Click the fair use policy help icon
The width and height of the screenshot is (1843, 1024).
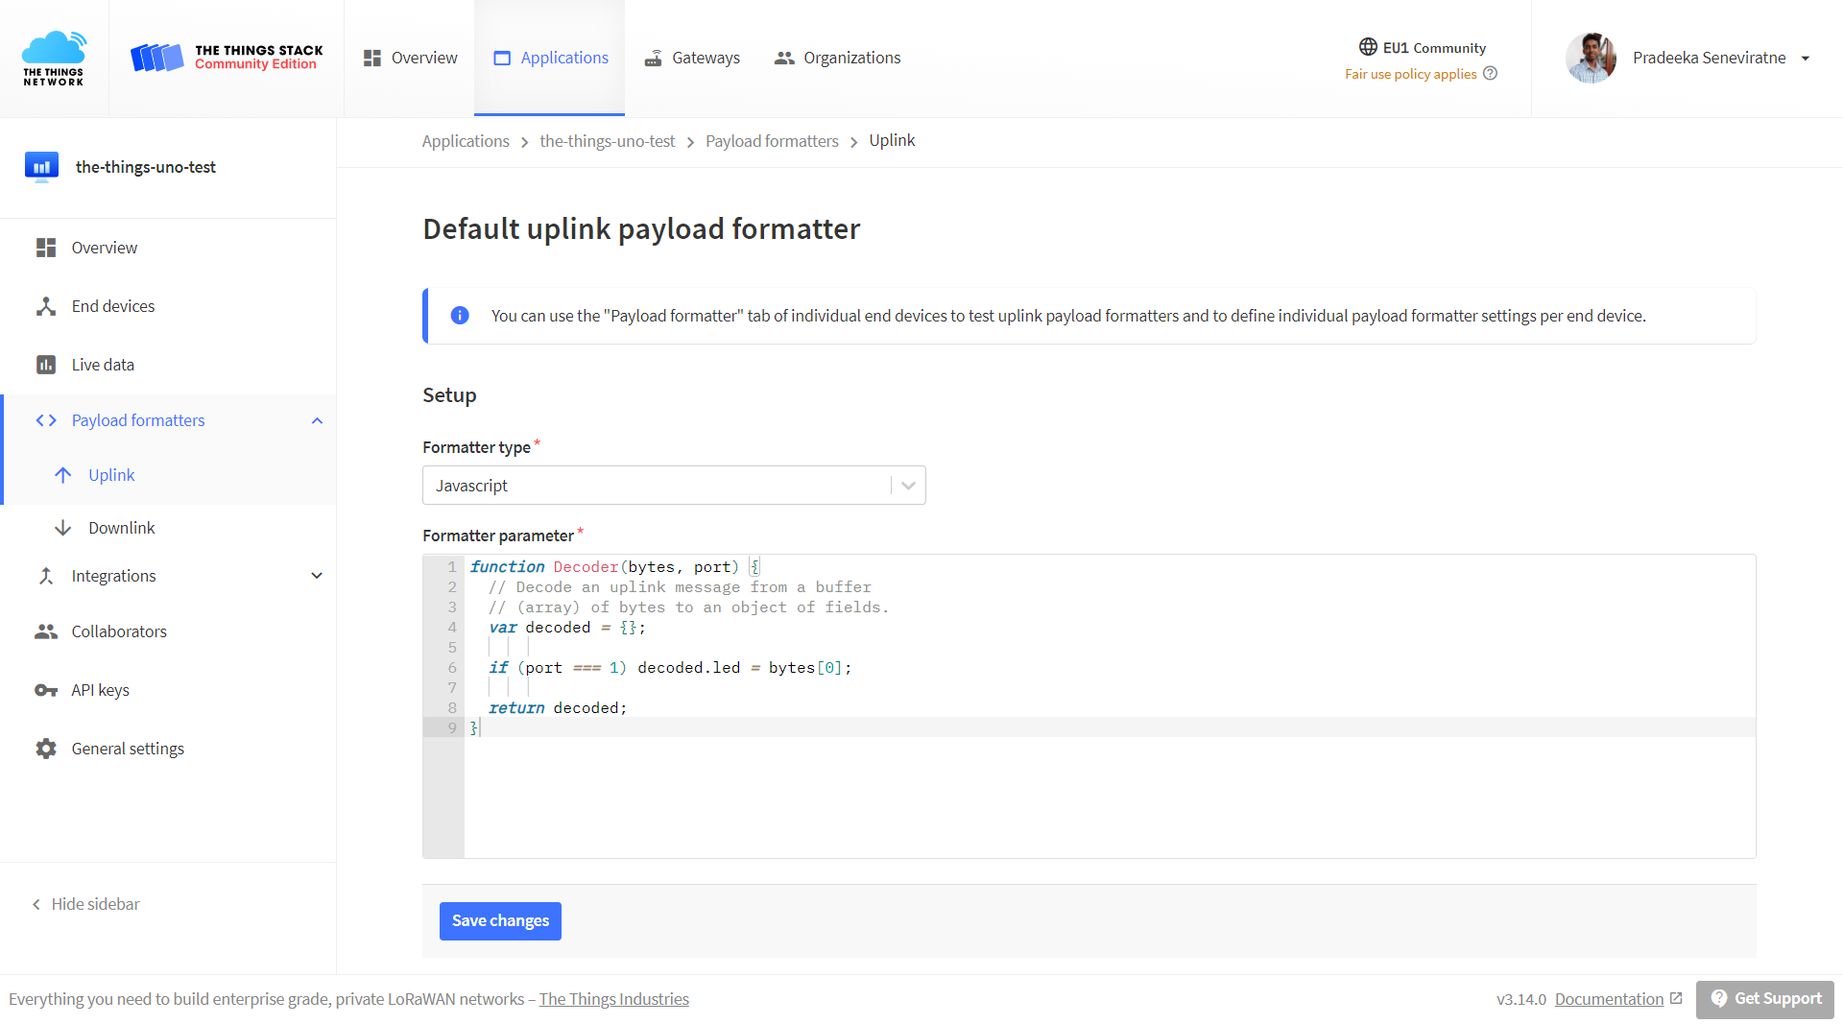tap(1491, 73)
